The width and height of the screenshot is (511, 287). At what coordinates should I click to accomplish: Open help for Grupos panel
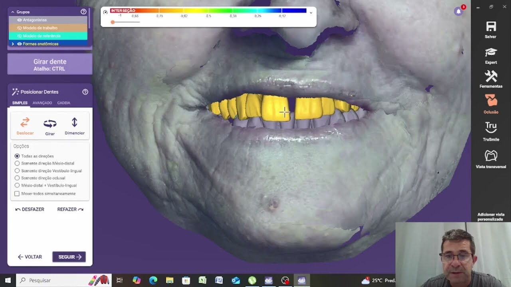(83, 12)
